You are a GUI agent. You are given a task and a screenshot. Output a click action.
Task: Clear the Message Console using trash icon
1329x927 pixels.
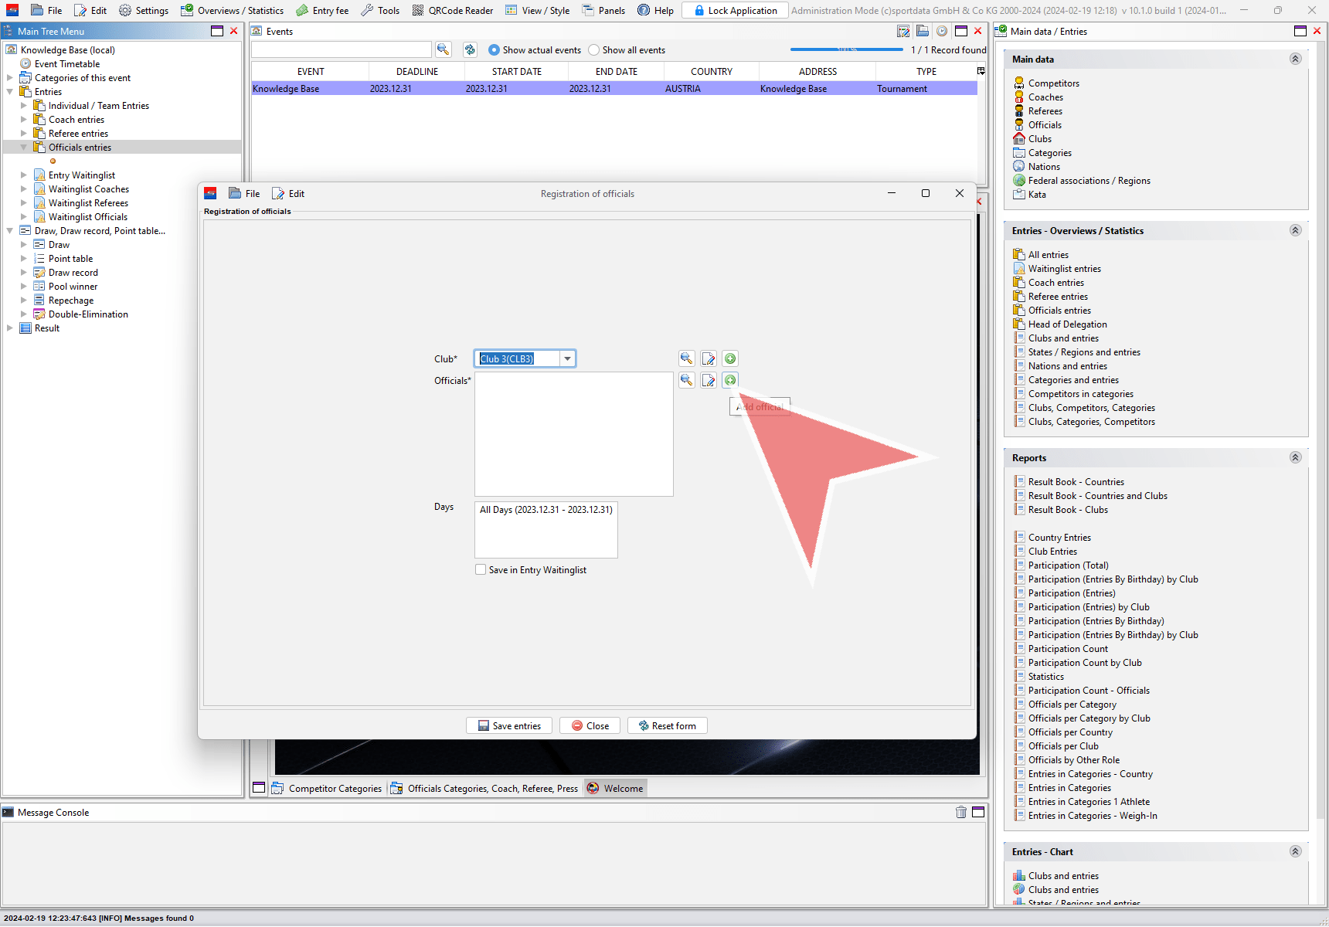pyautogui.click(x=961, y=812)
